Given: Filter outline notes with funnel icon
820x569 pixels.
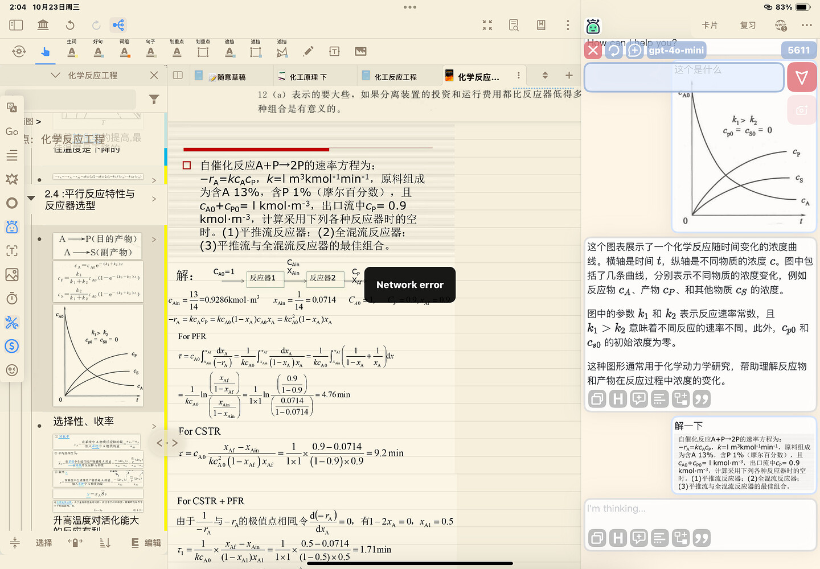Looking at the screenshot, I should coord(154,100).
